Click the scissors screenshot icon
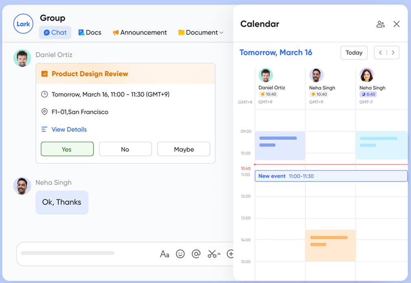Viewport: 411px width, 283px height. 212,254
